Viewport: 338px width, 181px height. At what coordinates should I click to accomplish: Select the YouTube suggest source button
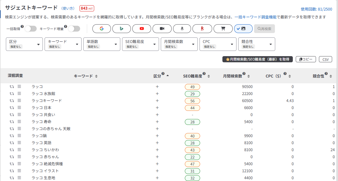click(142, 29)
